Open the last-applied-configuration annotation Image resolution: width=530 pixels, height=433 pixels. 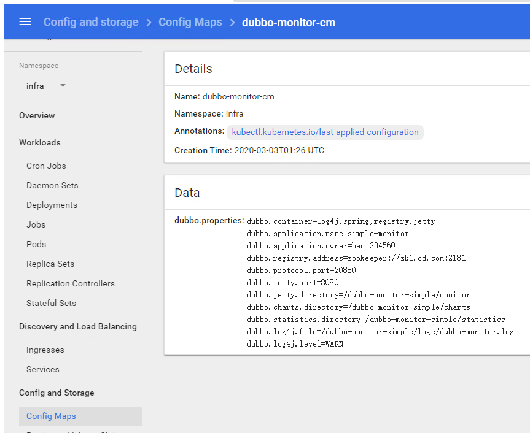coord(325,132)
